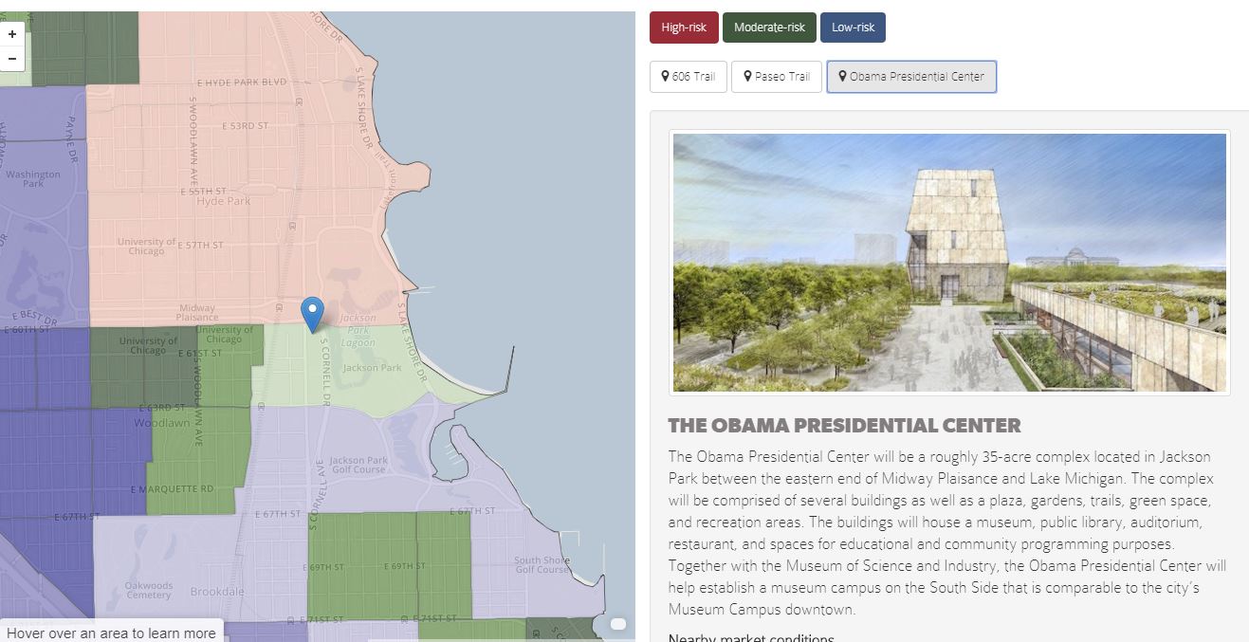Toggle the High-risk filter
The height and width of the screenshot is (642, 1249).
point(683,28)
